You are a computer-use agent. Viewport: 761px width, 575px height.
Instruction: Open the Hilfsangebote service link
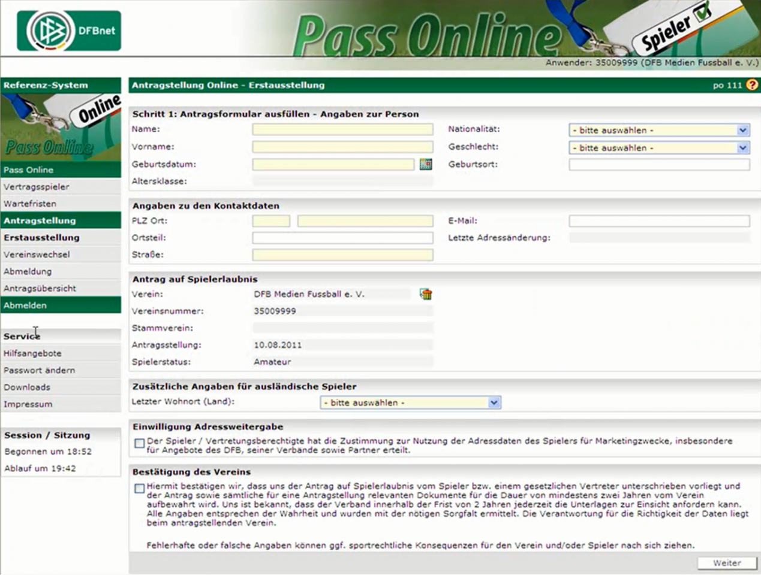pyautogui.click(x=61, y=353)
